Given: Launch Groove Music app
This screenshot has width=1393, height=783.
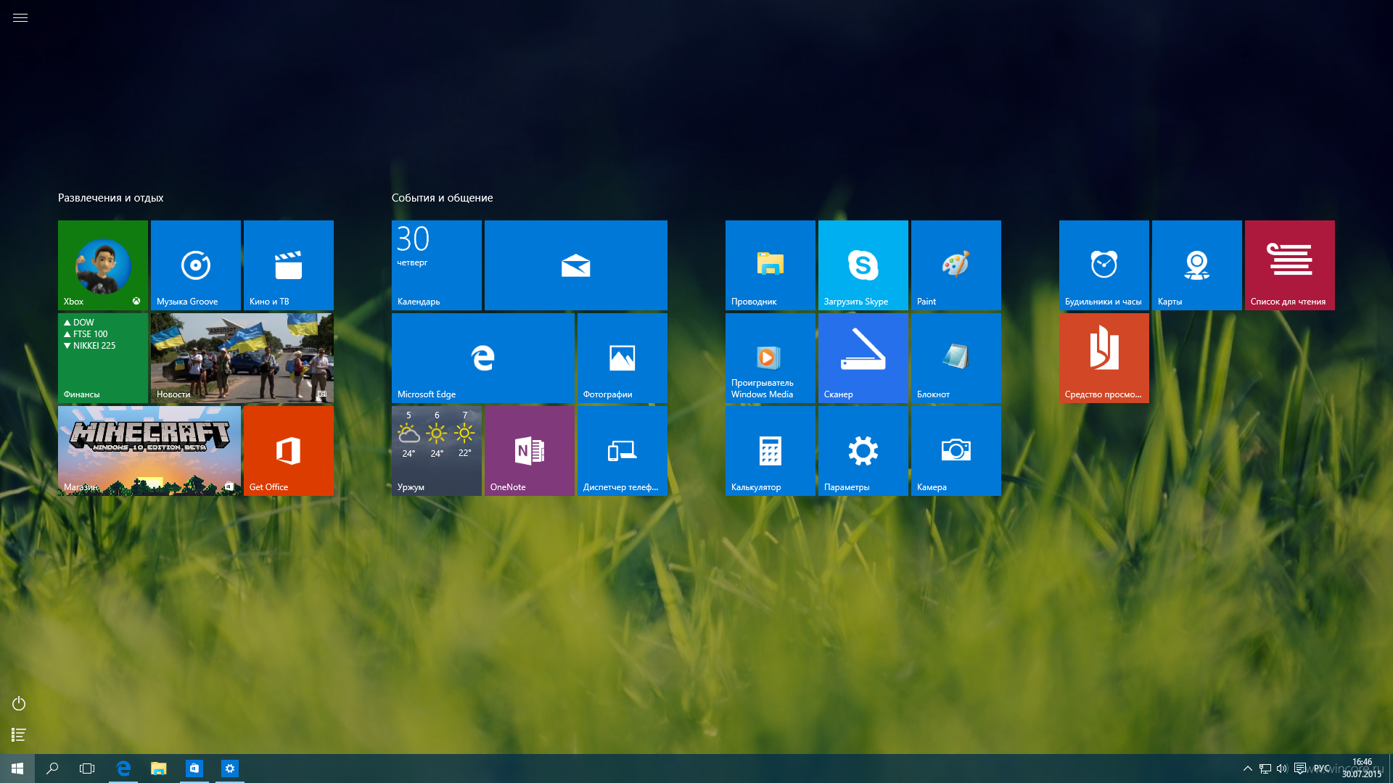Looking at the screenshot, I should (195, 265).
